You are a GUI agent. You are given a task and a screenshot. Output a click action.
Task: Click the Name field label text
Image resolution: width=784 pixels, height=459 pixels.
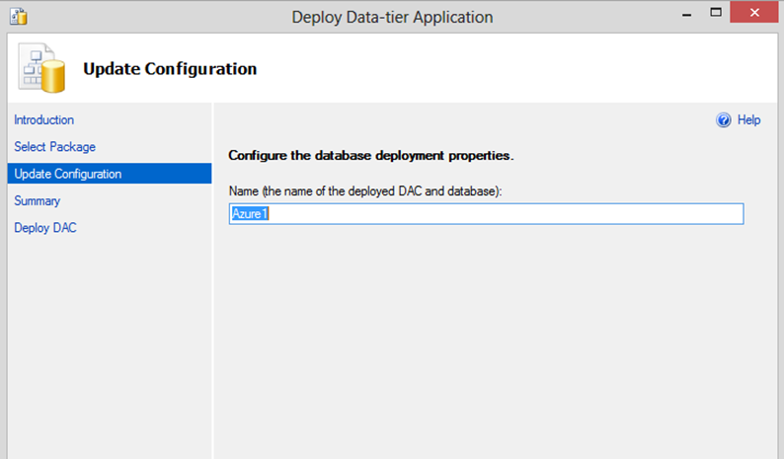(365, 191)
